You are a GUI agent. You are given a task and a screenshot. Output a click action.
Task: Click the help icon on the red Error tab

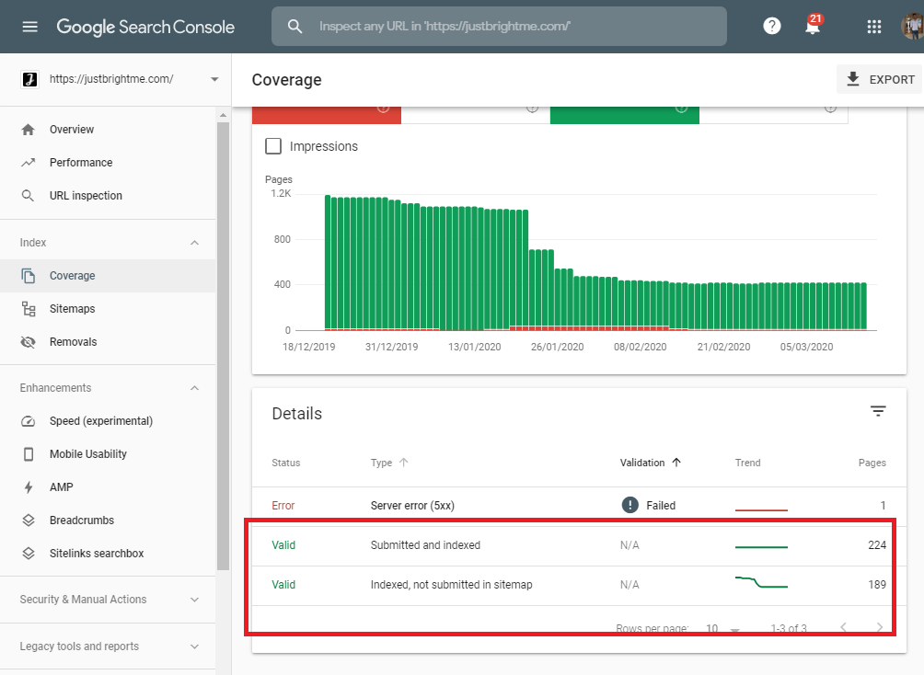[x=383, y=109]
